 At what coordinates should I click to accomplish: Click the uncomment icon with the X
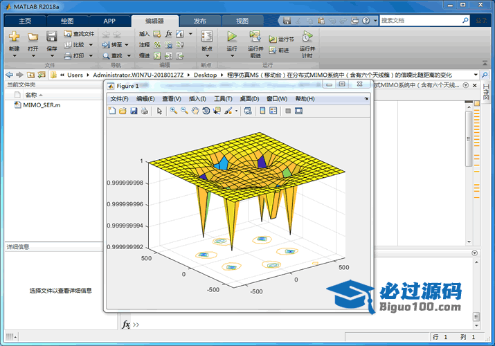point(169,45)
